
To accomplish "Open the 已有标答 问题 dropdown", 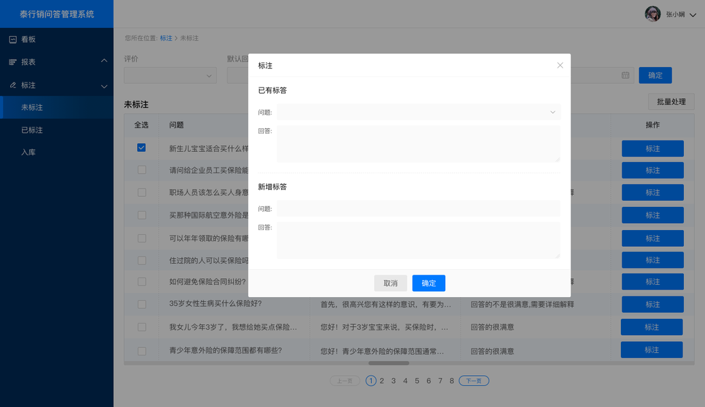I will pyautogui.click(x=419, y=112).
